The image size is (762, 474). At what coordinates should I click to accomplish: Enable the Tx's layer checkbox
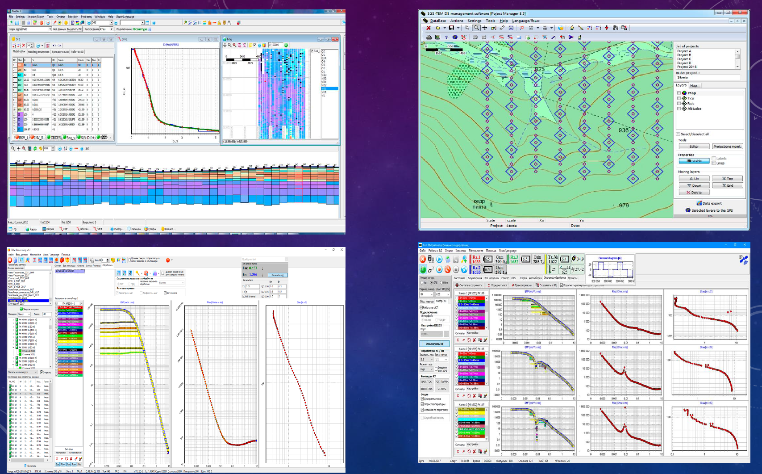pos(679,98)
